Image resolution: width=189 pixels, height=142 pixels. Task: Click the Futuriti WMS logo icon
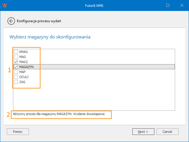(x=4, y=5)
